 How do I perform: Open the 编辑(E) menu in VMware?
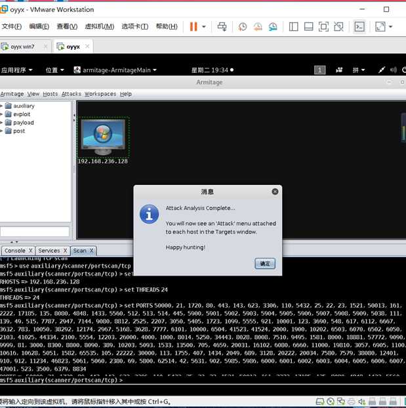[39, 26]
